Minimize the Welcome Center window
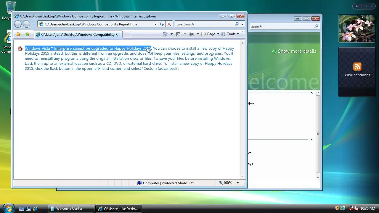379x213 pixels. [x=298, y=18]
